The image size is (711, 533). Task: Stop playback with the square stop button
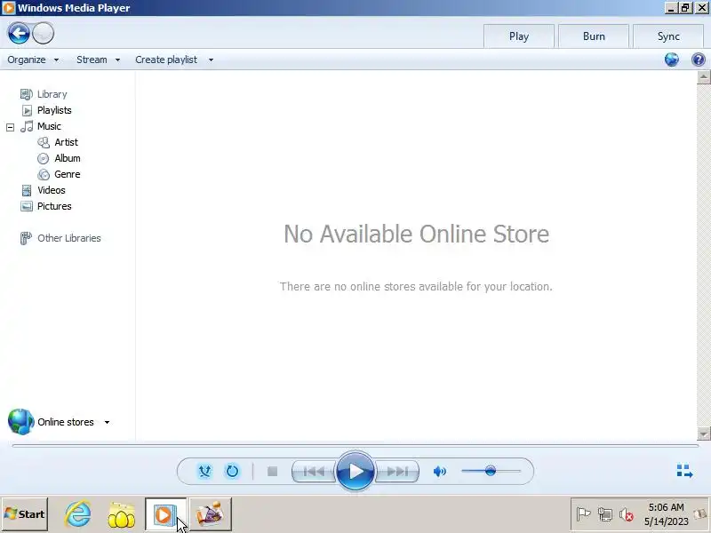click(x=273, y=472)
